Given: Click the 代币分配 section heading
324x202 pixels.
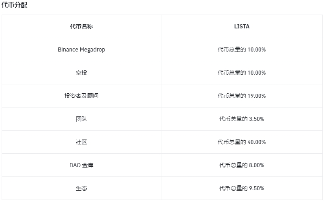Looking at the screenshot, I should point(14,5).
